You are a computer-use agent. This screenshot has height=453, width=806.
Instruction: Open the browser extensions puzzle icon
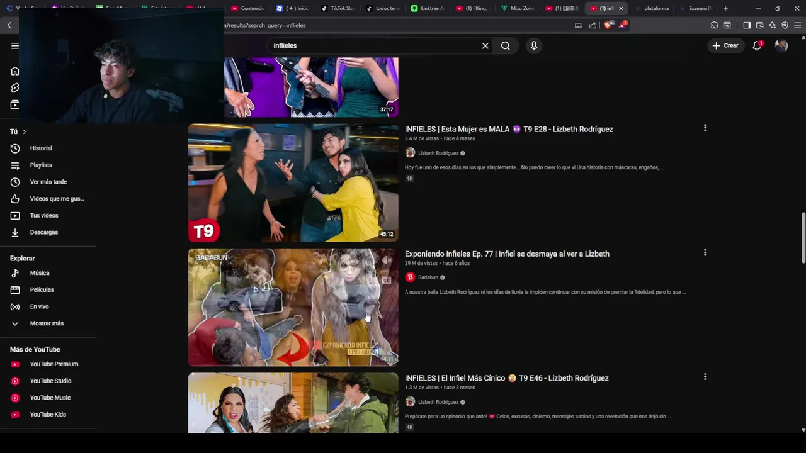tap(714, 25)
